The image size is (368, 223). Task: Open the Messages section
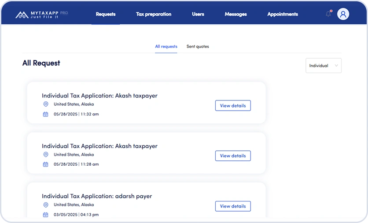[236, 14]
